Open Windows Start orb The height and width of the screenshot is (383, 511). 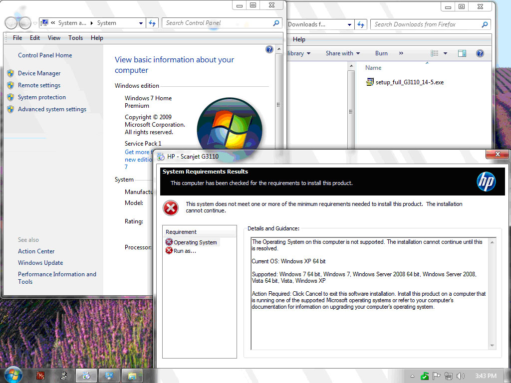coord(12,375)
